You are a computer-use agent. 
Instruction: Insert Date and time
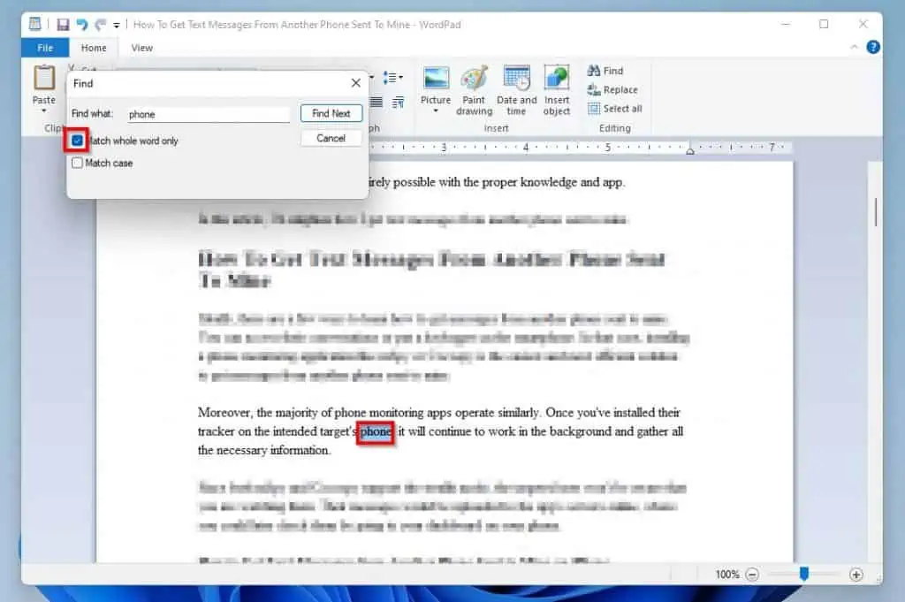pos(516,91)
